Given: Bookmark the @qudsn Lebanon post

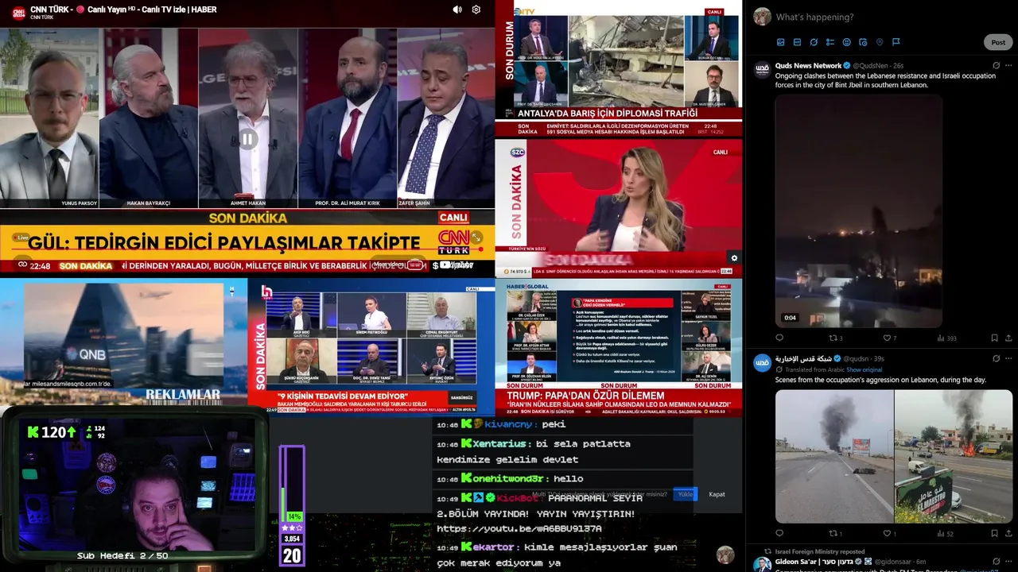Looking at the screenshot, I should [994, 533].
